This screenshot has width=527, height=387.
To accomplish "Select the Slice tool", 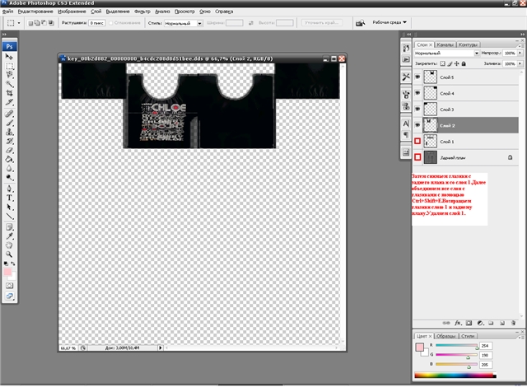I will click(x=9, y=102).
